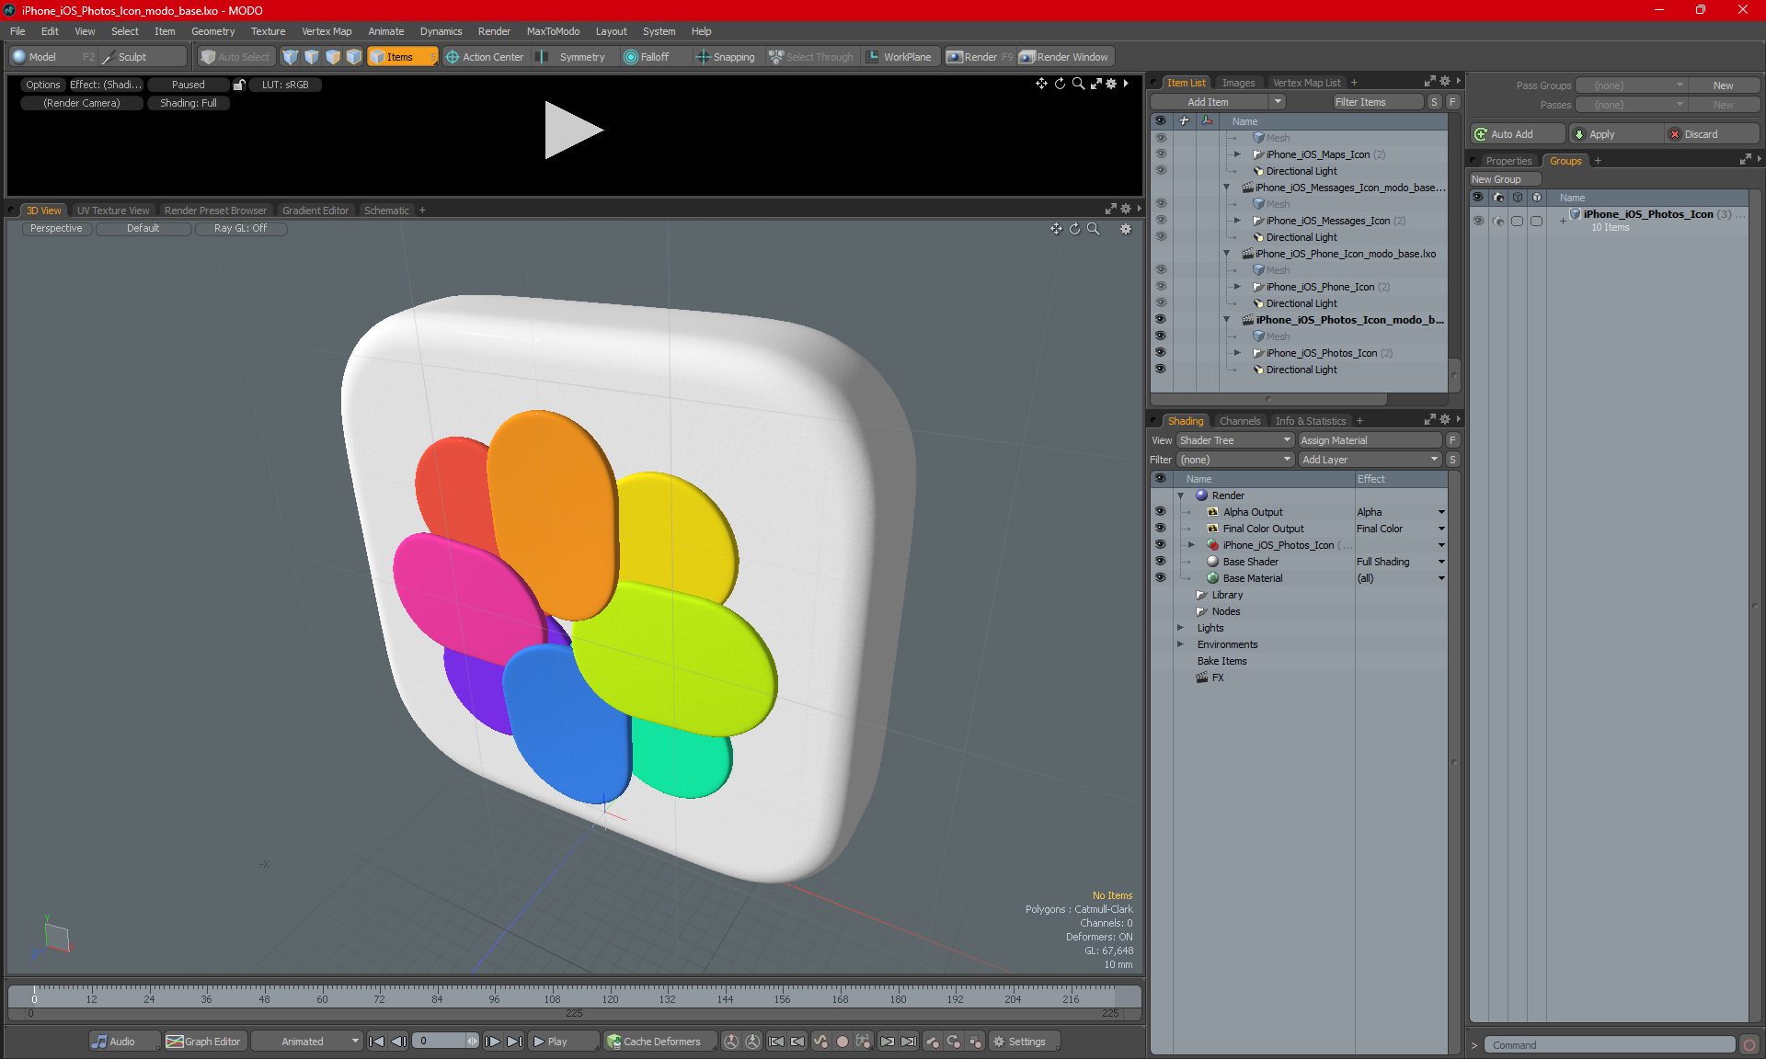Go to first frame
Viewport: 1766px width, 1059px height.
pyautogui.click(x=376, y=1042)
